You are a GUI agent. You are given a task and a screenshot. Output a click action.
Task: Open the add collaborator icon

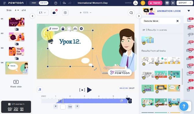136,3
